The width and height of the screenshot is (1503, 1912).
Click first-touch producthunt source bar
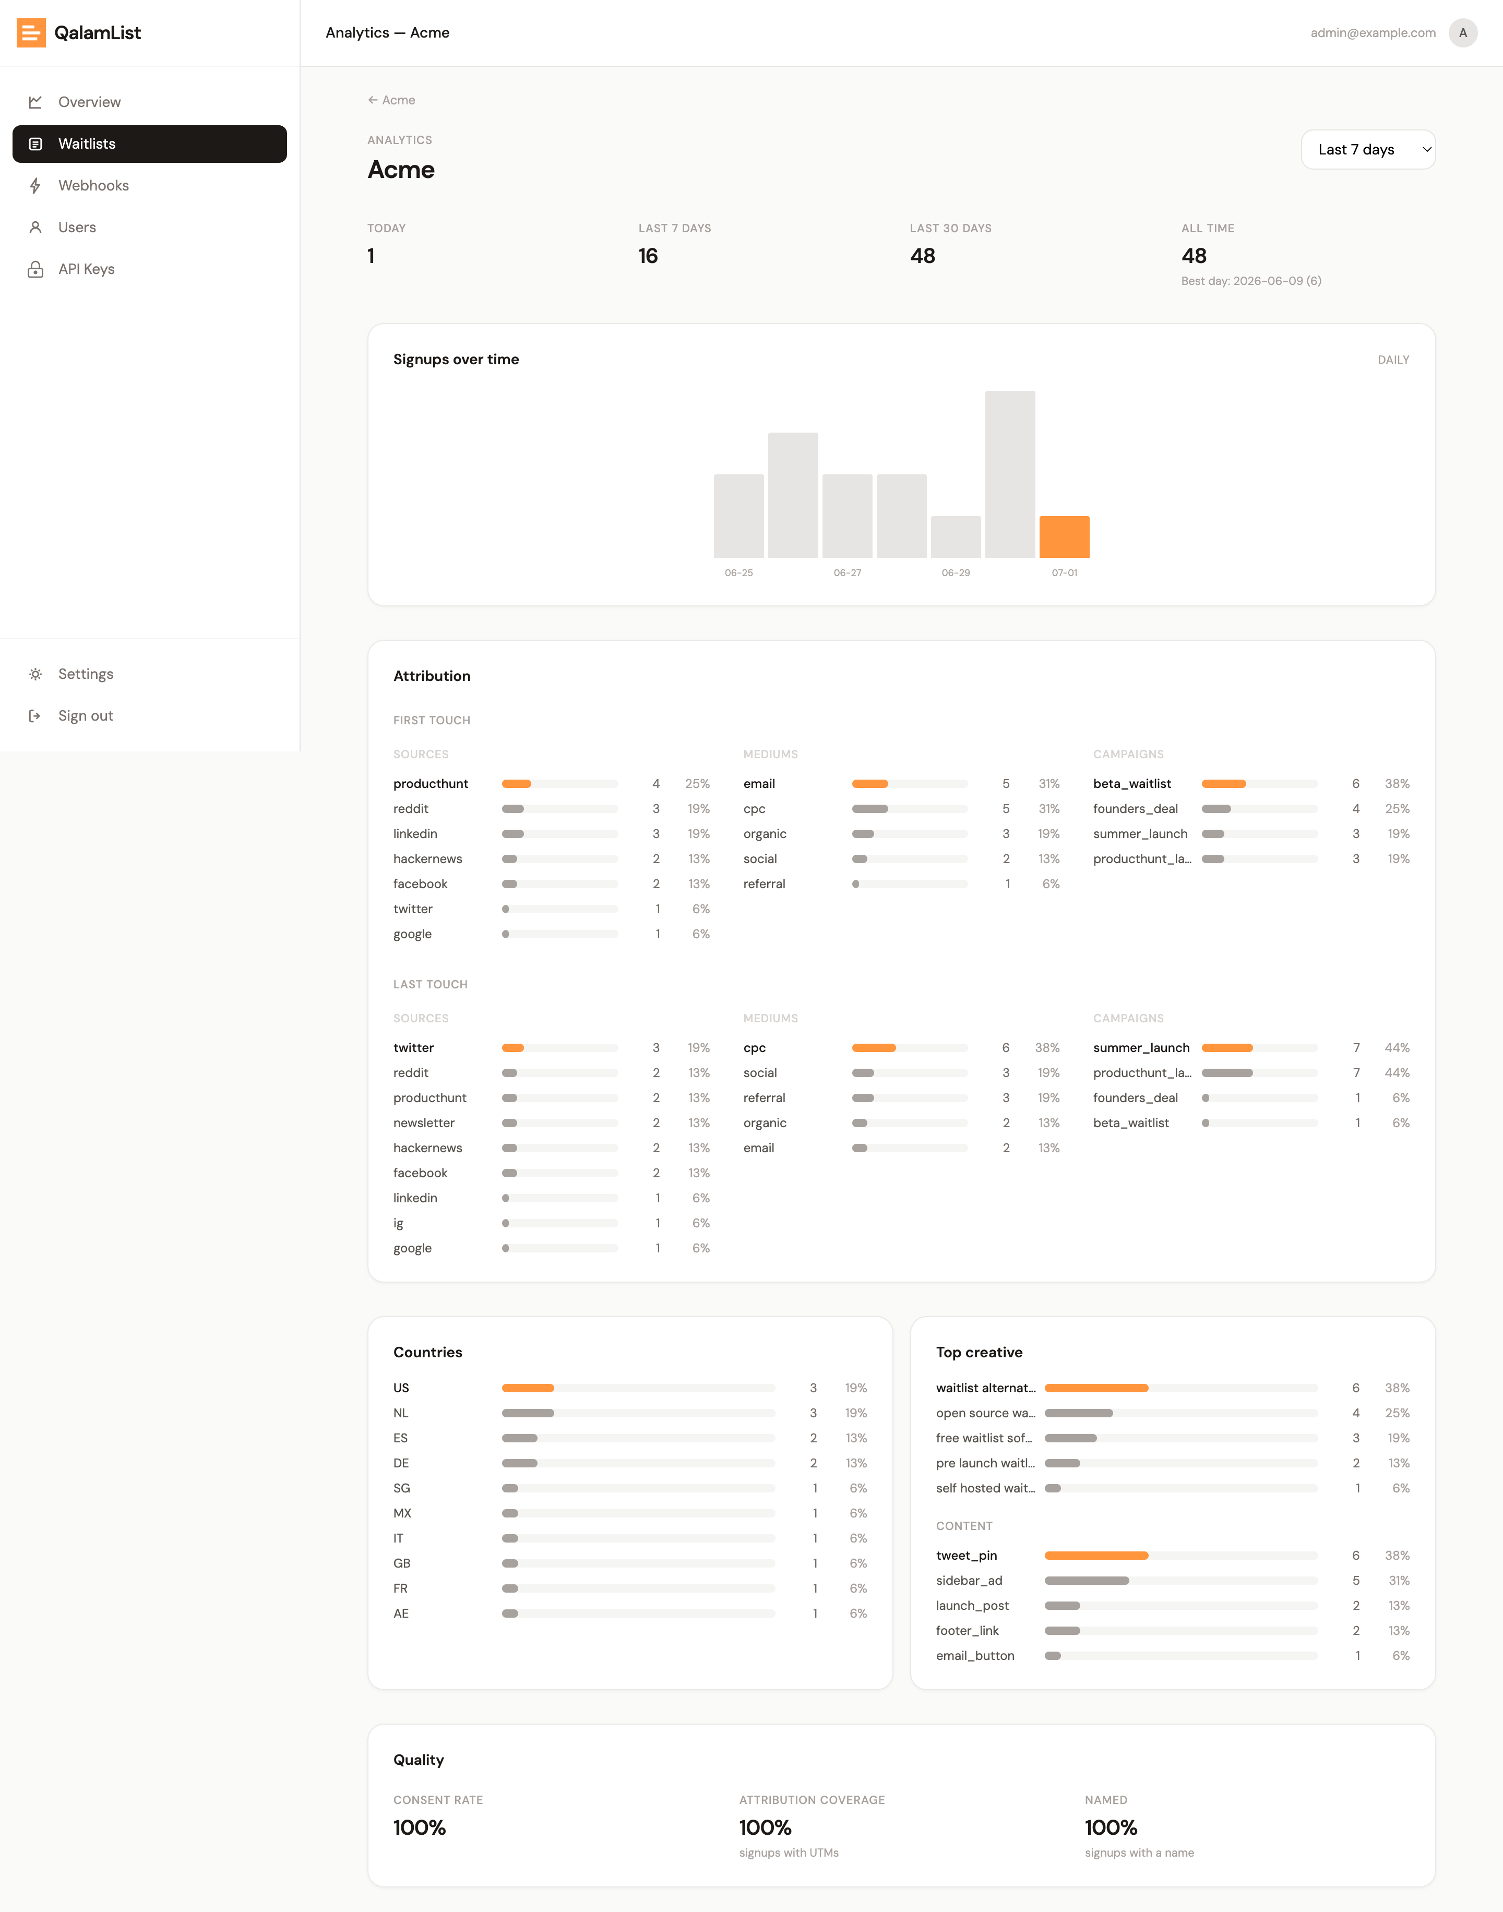[x=559, y=784]
